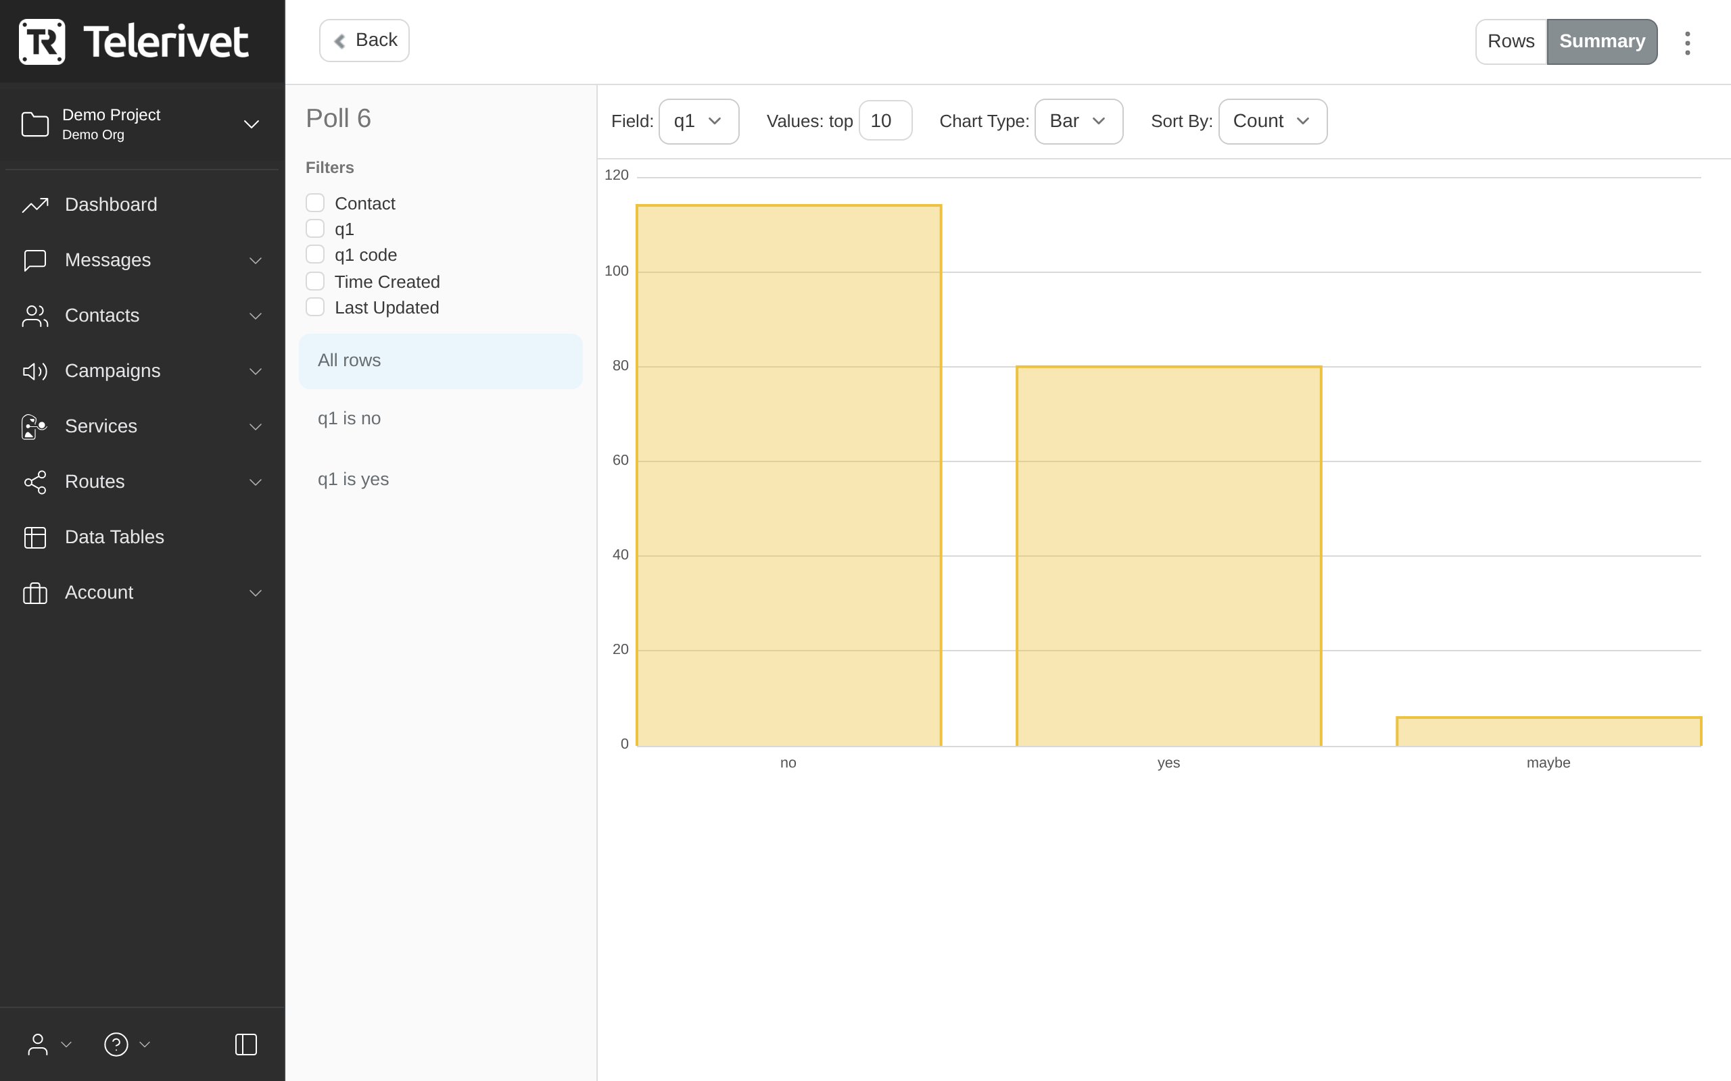The width and height of the screenshot is (1731, 1081).
Task: Click the 'no' x-axis label
Action: click(x=788, y=763)
